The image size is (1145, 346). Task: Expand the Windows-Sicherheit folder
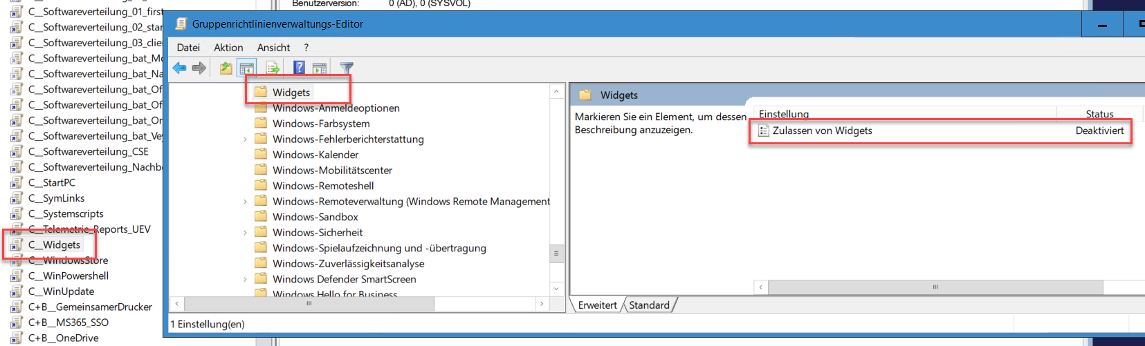(x=245, y=233)
